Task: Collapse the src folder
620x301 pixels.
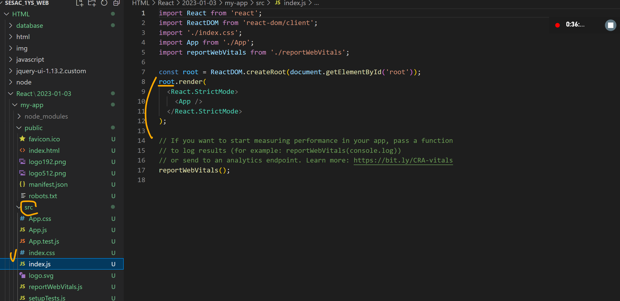Action: [29, 207]
